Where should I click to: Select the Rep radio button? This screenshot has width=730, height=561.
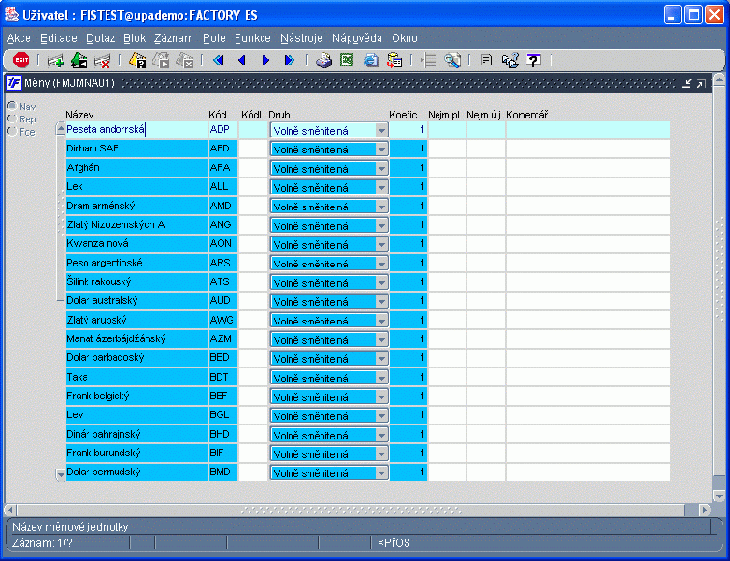pos(12,119)
